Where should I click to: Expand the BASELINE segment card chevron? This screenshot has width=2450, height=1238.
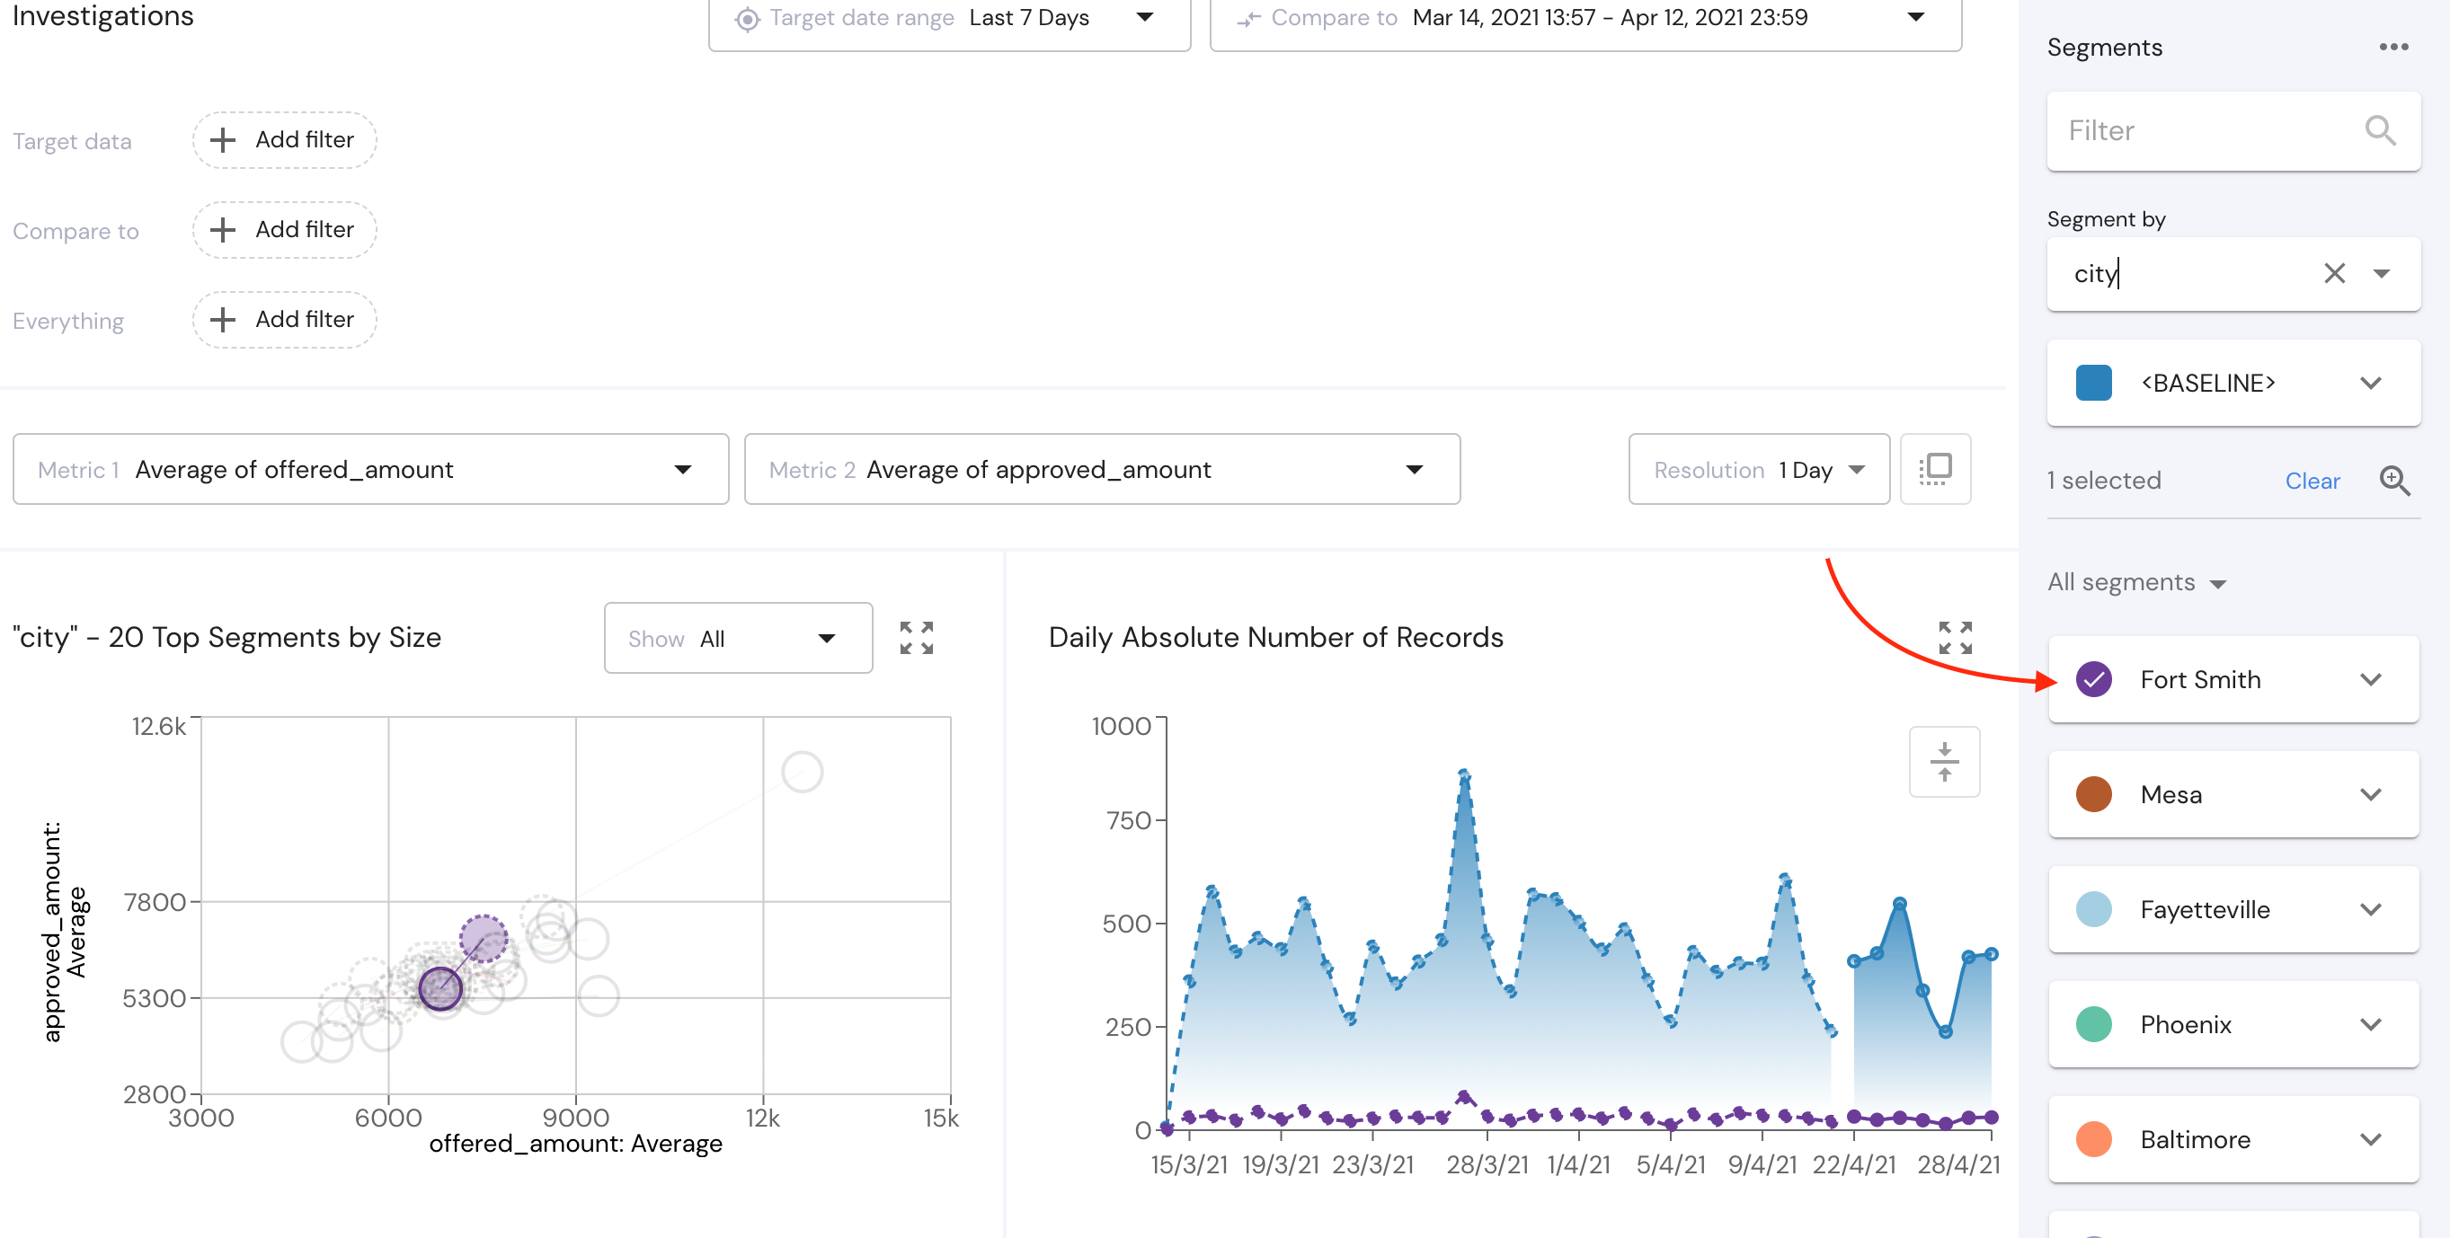pos(2370,384)
